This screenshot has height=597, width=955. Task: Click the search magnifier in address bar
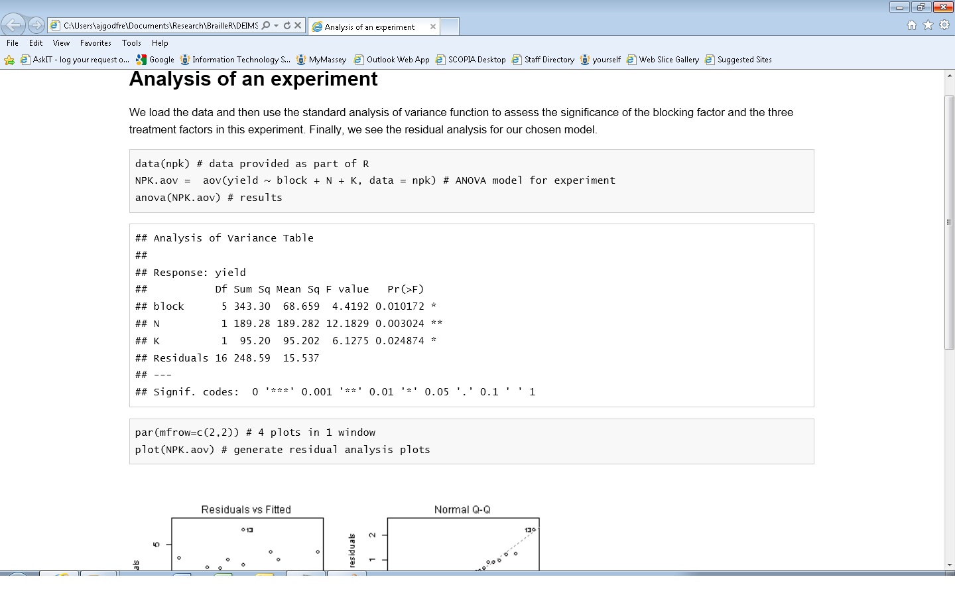266,25
